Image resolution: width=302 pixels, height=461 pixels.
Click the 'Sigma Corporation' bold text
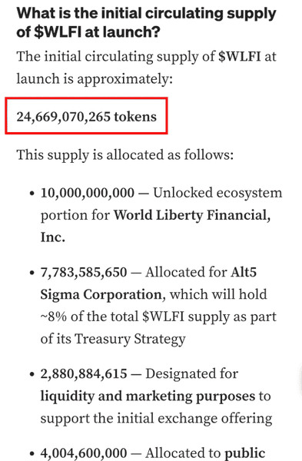pos(101,294)
